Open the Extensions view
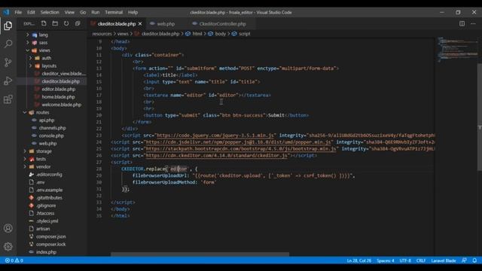The image size is (482, 271). click(8, 99)
